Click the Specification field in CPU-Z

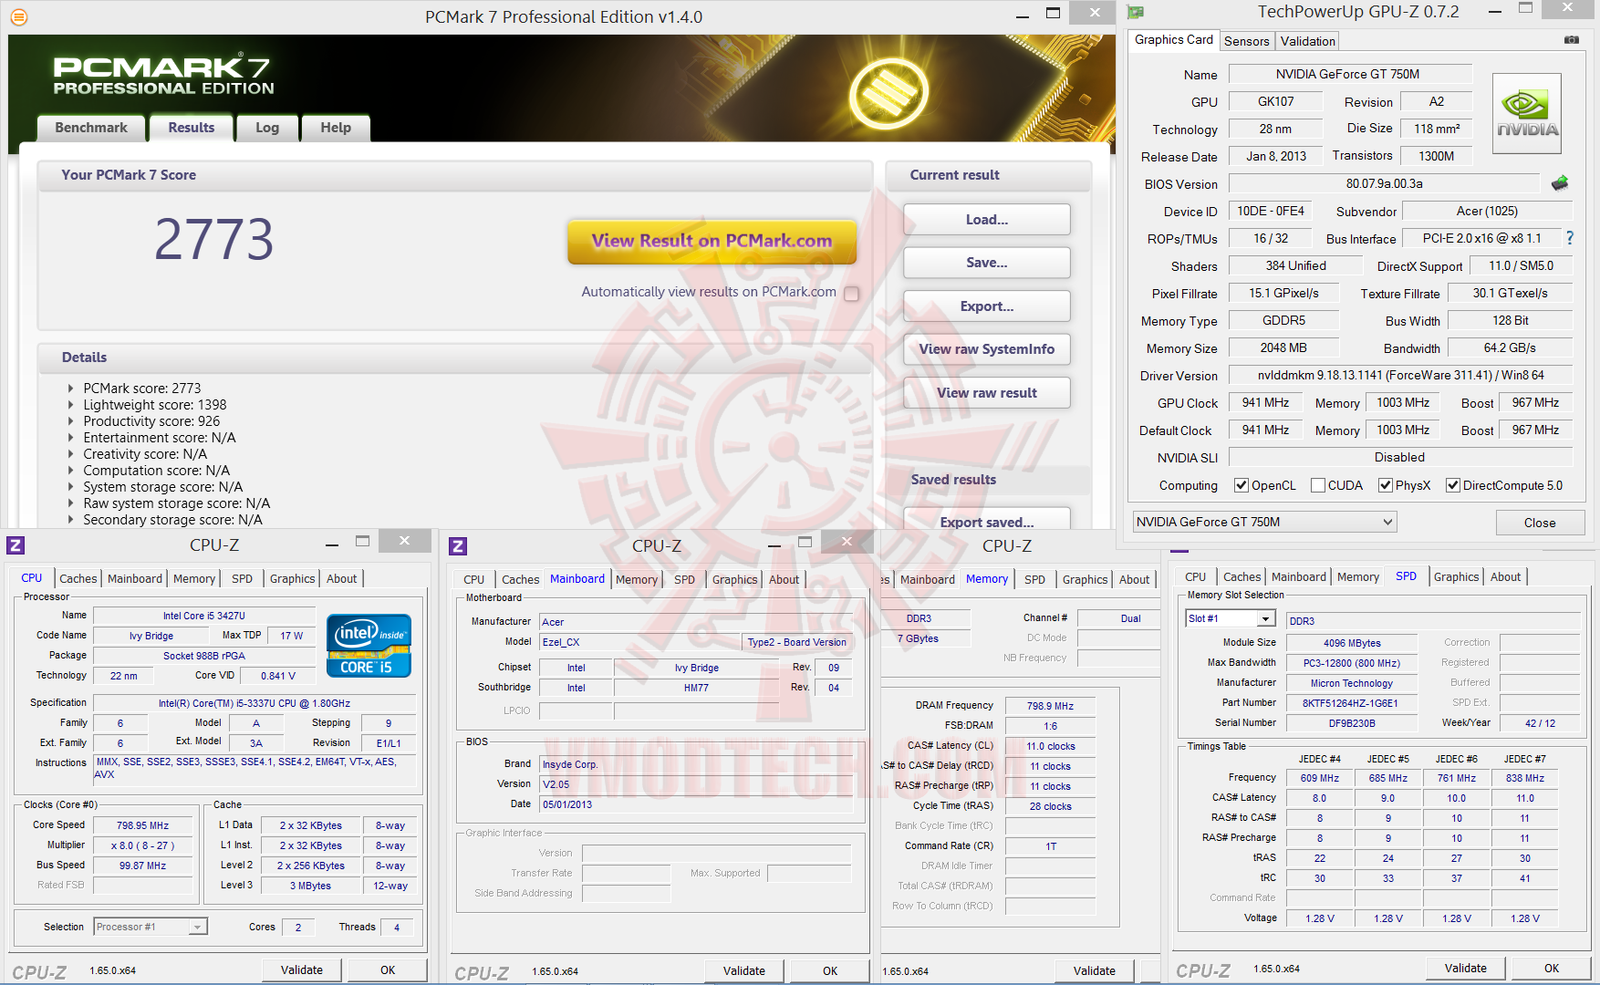[255, 703]
